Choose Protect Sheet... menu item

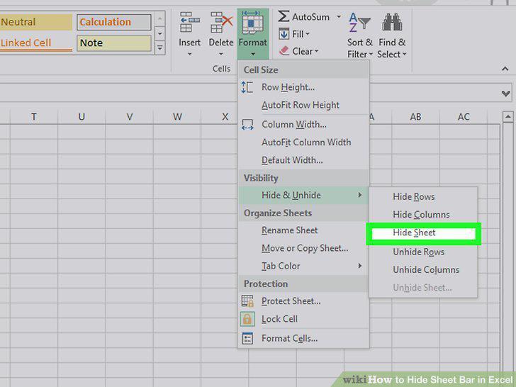tap(303, 301)
